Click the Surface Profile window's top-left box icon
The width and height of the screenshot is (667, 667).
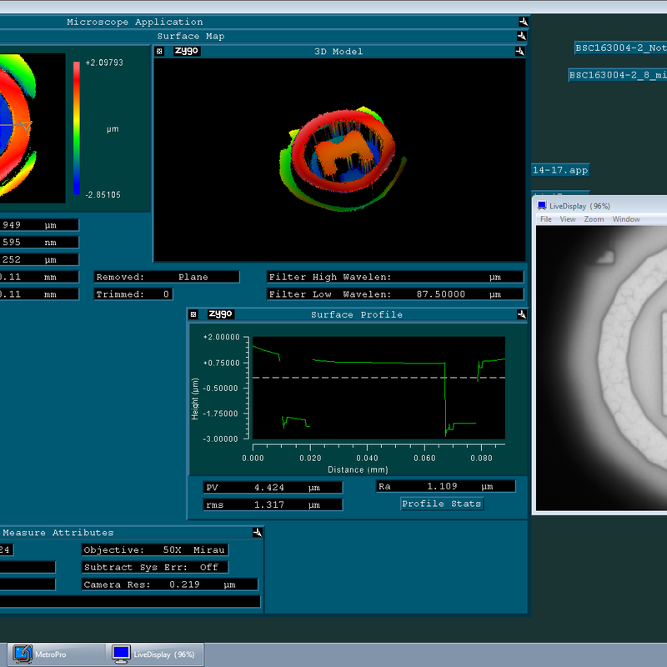pos(193,314)
